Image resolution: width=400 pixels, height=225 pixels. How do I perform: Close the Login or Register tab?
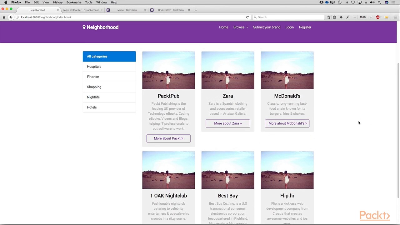point(101,10)
